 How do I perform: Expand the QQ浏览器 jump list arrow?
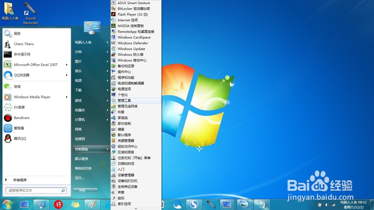(x=67, y=75)
